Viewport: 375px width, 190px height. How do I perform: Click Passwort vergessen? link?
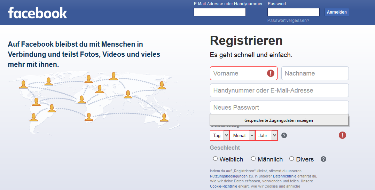point(288,21)
